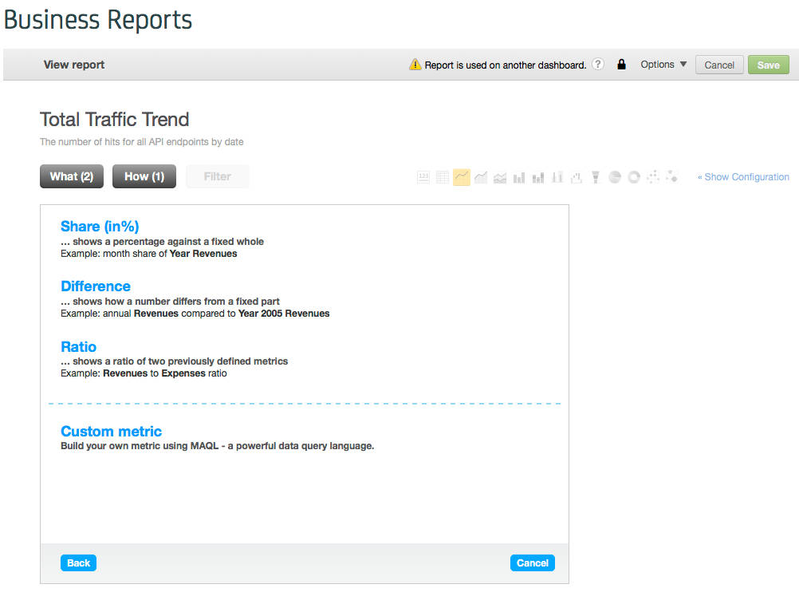Open the What (2) panel
The image size is (799, 596).
[71, 176]
